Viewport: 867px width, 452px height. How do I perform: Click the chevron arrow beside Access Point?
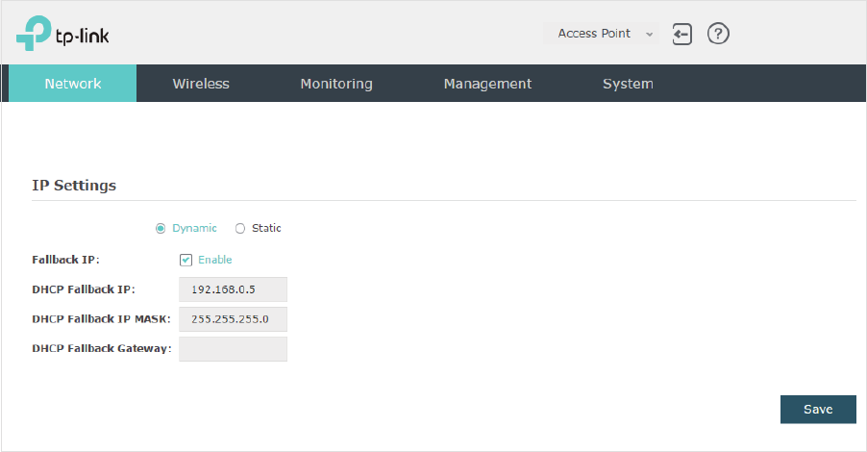coord(650,35)
